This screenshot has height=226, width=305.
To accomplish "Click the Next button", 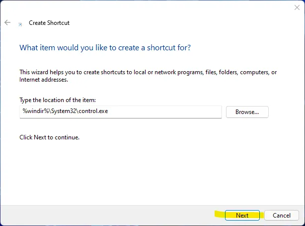I will 242,215.
